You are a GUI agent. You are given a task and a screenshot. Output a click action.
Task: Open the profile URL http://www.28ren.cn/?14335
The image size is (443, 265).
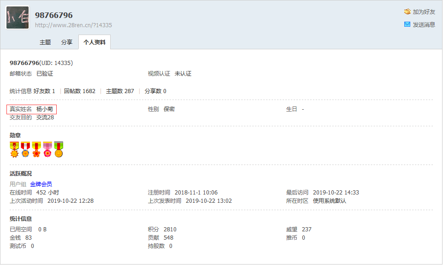73,25
